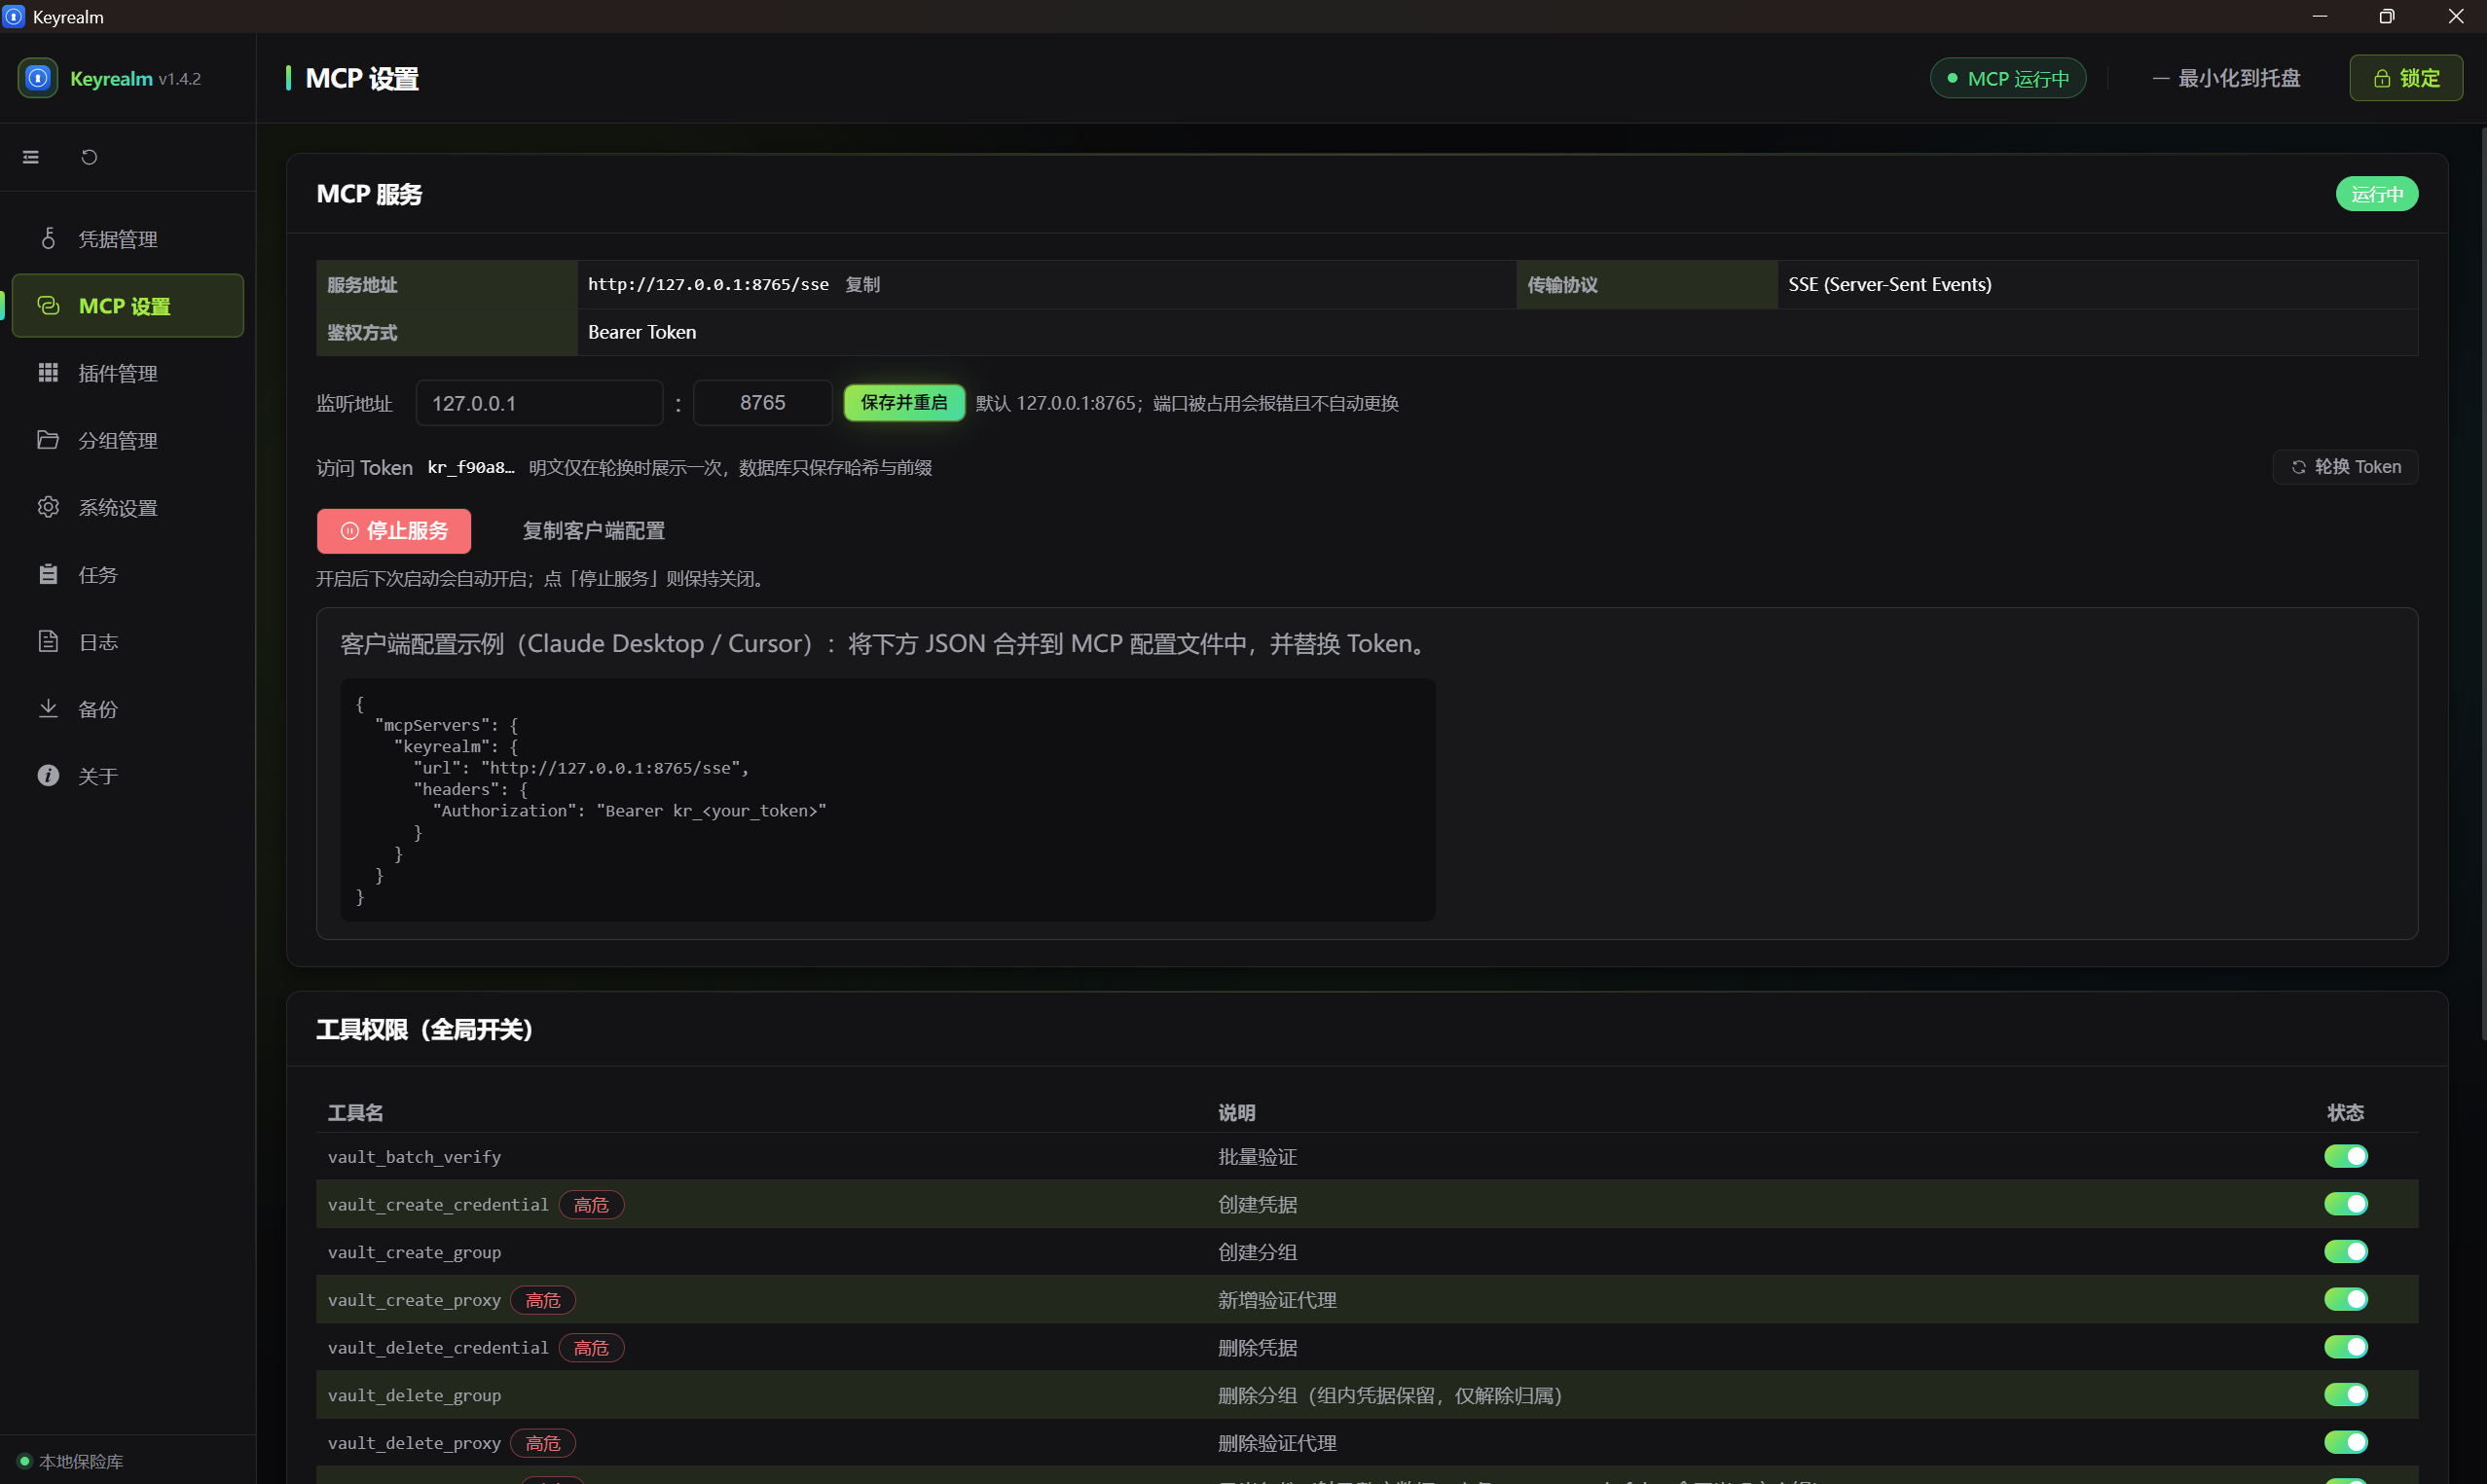Toggle off vault_batch_verify switch

2345,1156
